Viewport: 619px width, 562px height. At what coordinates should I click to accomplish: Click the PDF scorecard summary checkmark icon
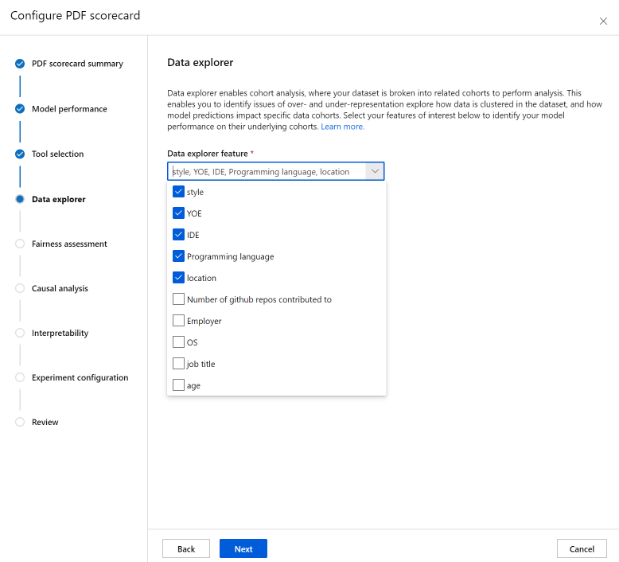coord(20,64)
